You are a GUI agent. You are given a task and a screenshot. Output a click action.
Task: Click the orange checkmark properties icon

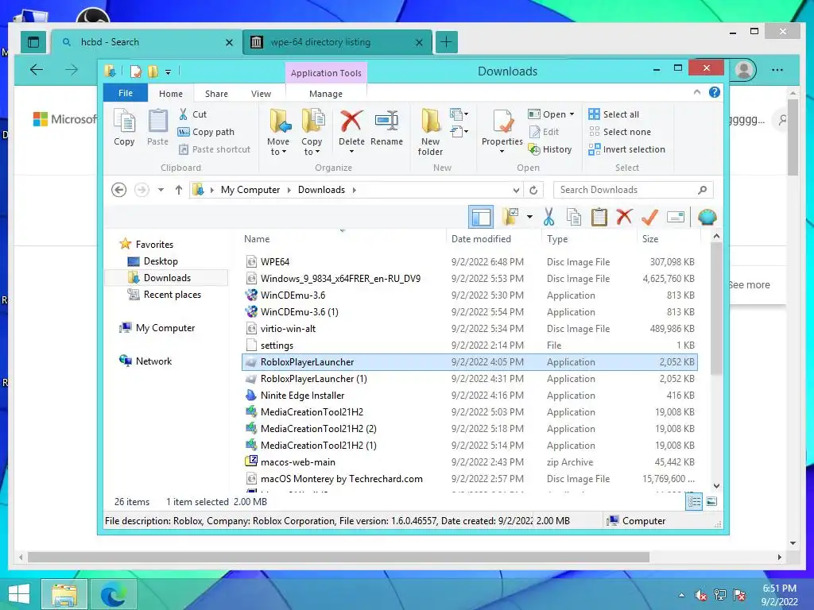[649, 217]
